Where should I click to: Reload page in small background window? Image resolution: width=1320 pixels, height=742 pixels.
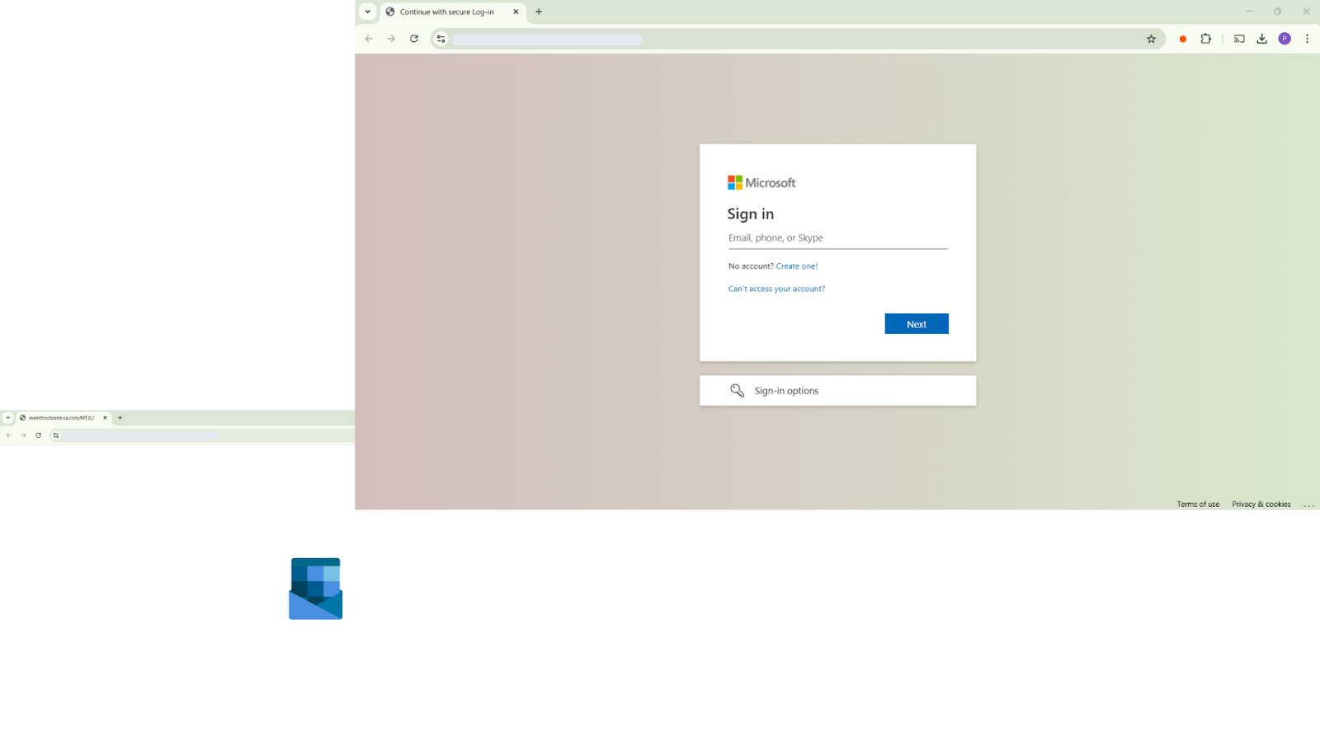(38, 435)
